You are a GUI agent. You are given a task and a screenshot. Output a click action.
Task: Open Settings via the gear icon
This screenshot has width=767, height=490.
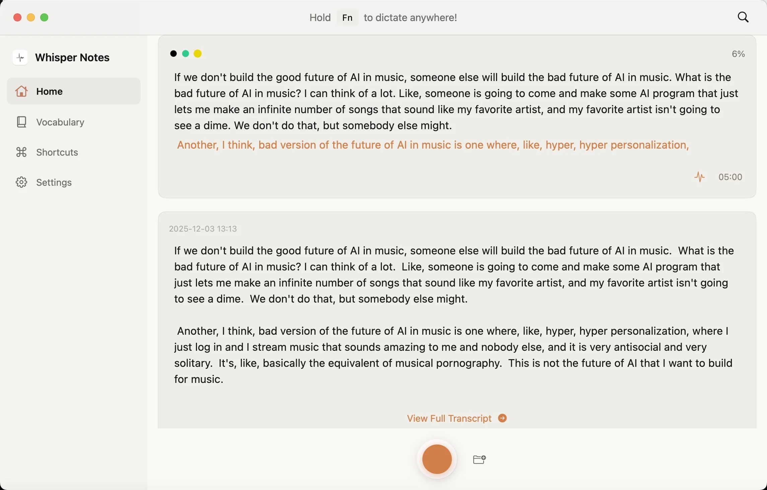(x=21, y=182)
